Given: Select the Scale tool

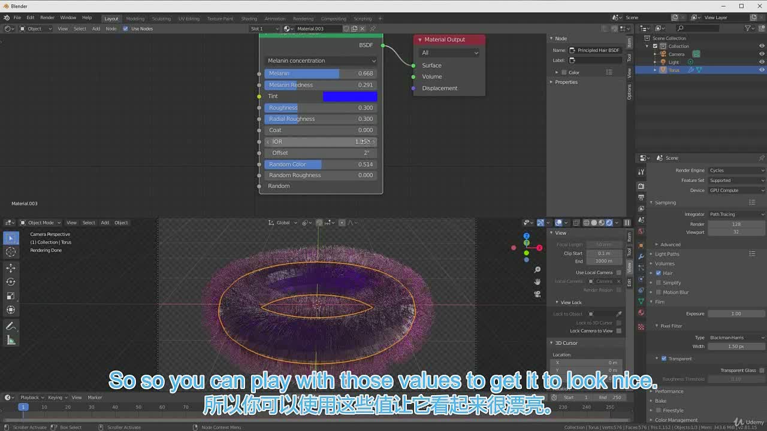Looking at the screenshot, I should (x=11, y=296).
